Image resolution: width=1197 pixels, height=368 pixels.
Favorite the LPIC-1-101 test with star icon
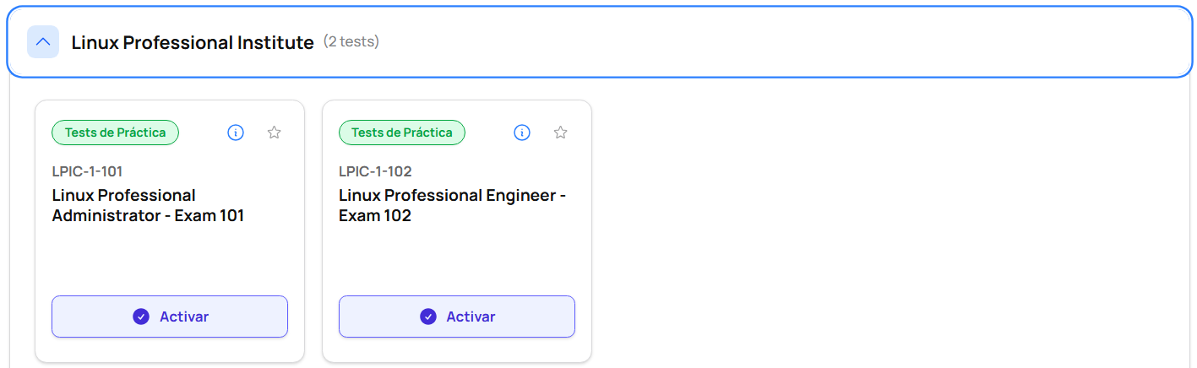tap(274, 133)
